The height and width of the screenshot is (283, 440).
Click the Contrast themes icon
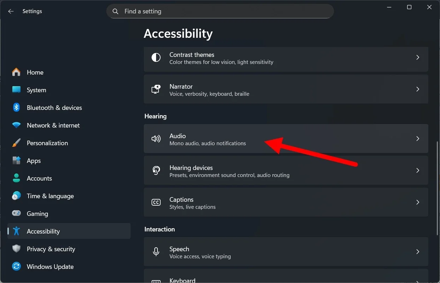tap(156, 57)
